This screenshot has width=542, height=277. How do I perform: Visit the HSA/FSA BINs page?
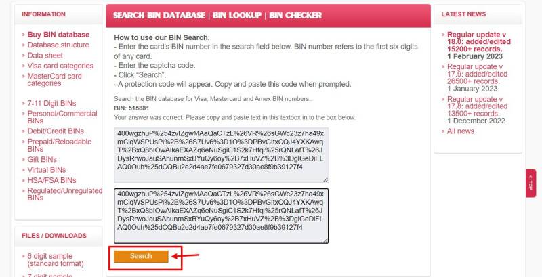tap(51, 180)
